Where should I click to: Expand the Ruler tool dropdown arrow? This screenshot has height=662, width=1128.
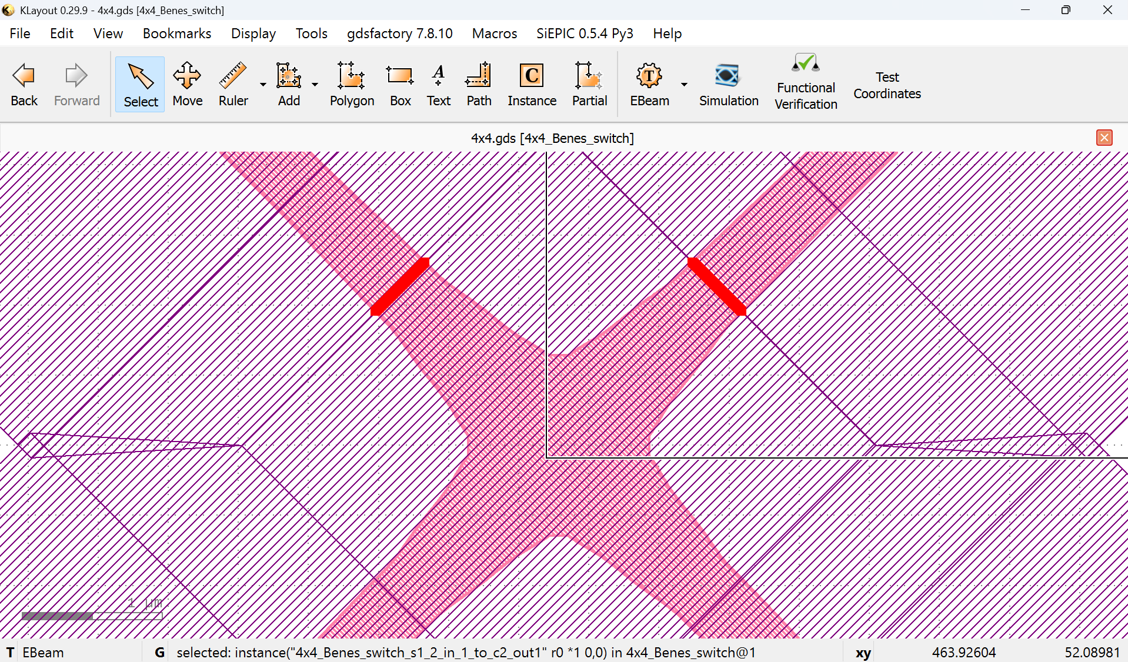[x=263, y=85]
